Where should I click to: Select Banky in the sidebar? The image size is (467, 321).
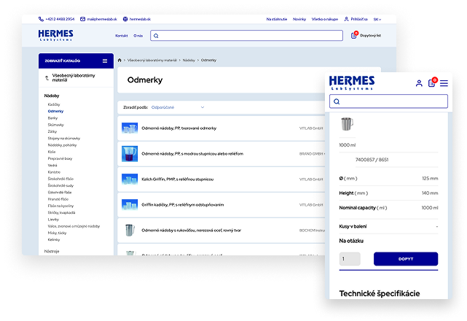point(52,118)
